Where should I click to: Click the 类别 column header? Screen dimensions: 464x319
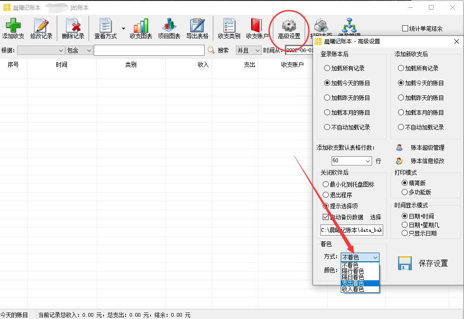click(131, 65)
